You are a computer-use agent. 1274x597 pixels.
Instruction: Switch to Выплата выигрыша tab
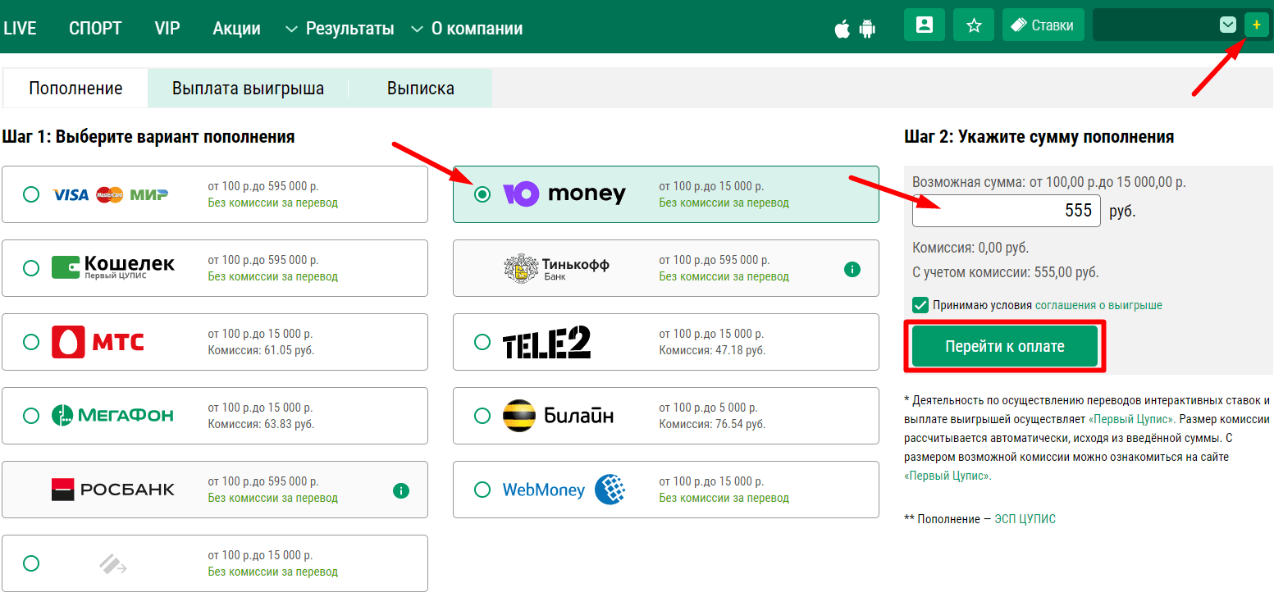click(248, 89)
